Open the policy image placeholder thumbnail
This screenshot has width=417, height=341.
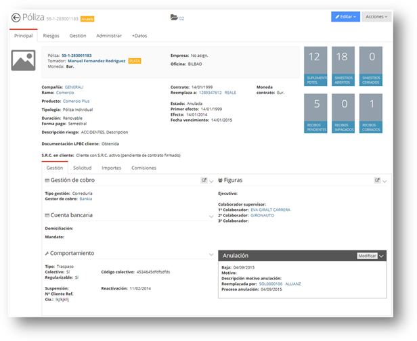point(23,60)
